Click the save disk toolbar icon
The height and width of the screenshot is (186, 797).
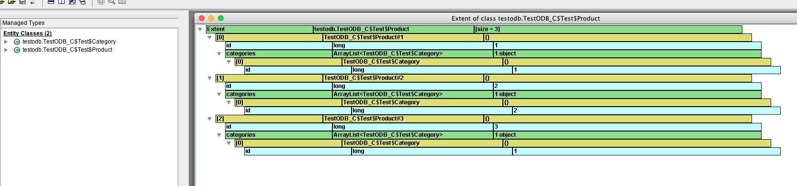coord(22,2)
